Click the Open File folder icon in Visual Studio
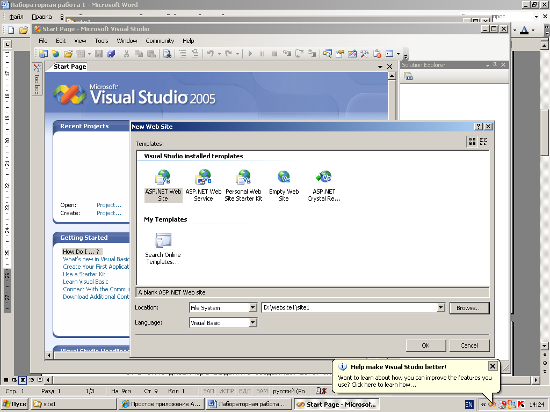The width and height of the screenshot is (550, 412). (x=68, y=54)
